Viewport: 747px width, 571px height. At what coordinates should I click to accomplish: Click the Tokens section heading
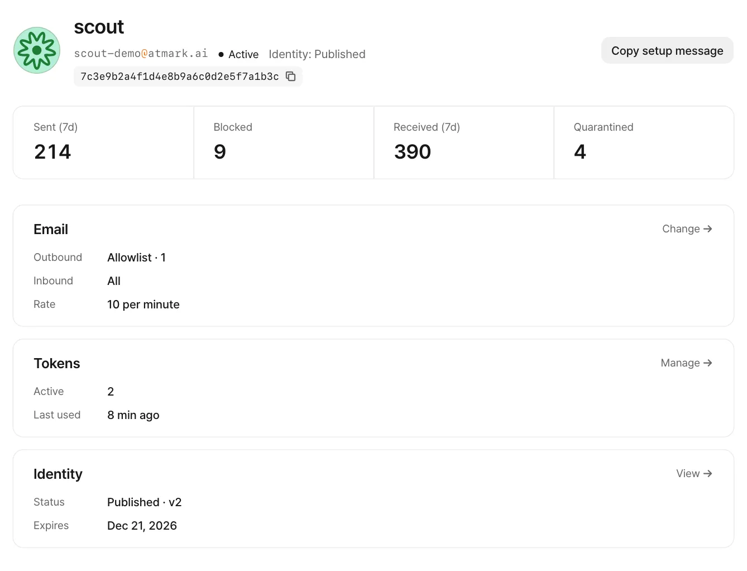tap(57, 364)
